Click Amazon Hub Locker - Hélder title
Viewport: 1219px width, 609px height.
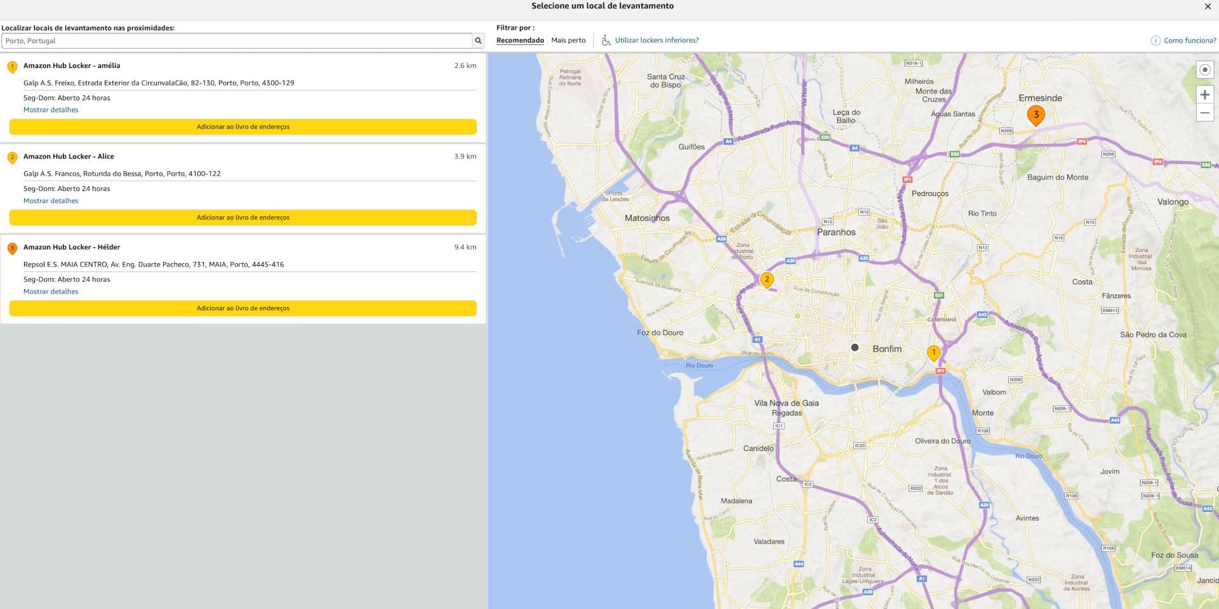[x=72, y=247]
